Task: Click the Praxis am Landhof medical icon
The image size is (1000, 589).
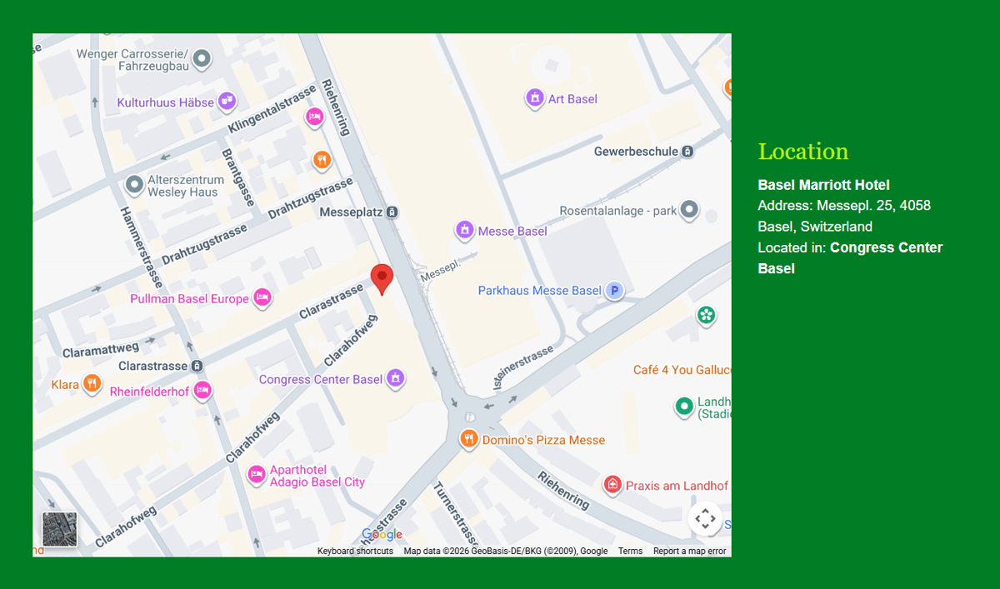Action: pyautogui.click(x=612, y=485)
